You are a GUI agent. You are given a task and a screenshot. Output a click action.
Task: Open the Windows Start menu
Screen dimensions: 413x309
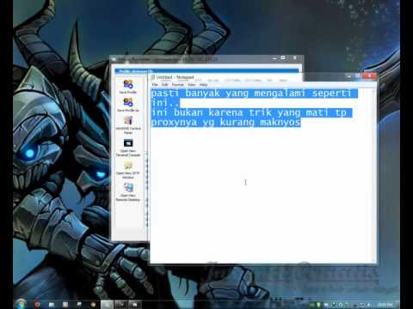(x=21, y=304)
